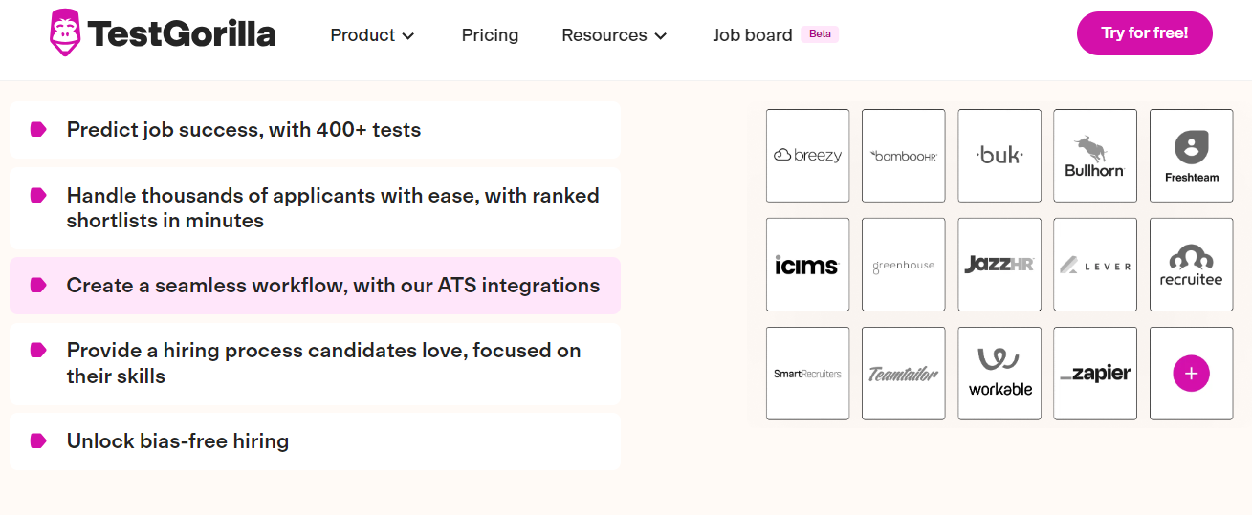Open the JazzHR integration tile

(999, 265)
